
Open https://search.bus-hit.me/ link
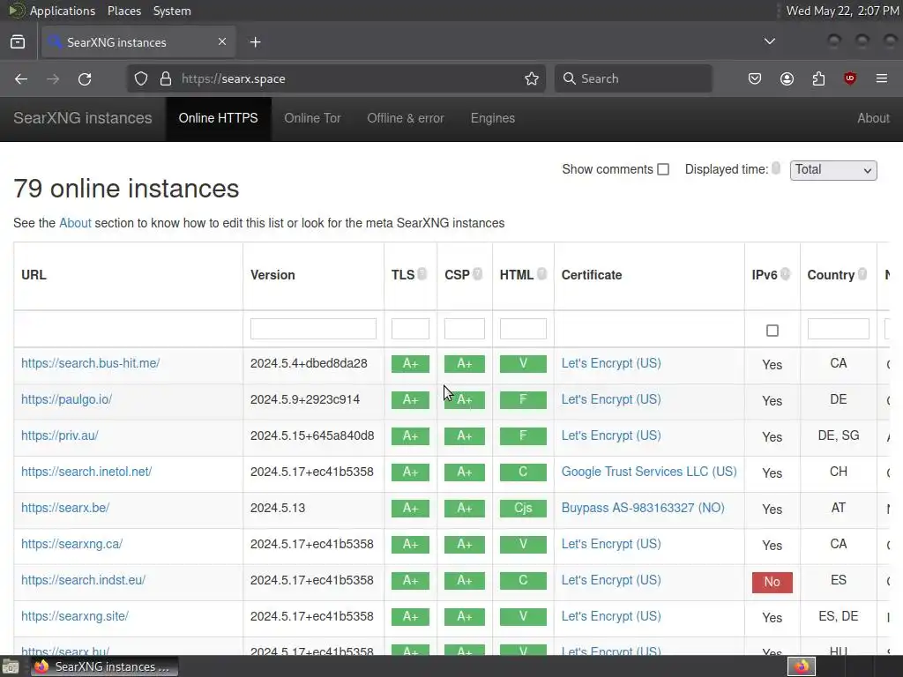point(91,363)
